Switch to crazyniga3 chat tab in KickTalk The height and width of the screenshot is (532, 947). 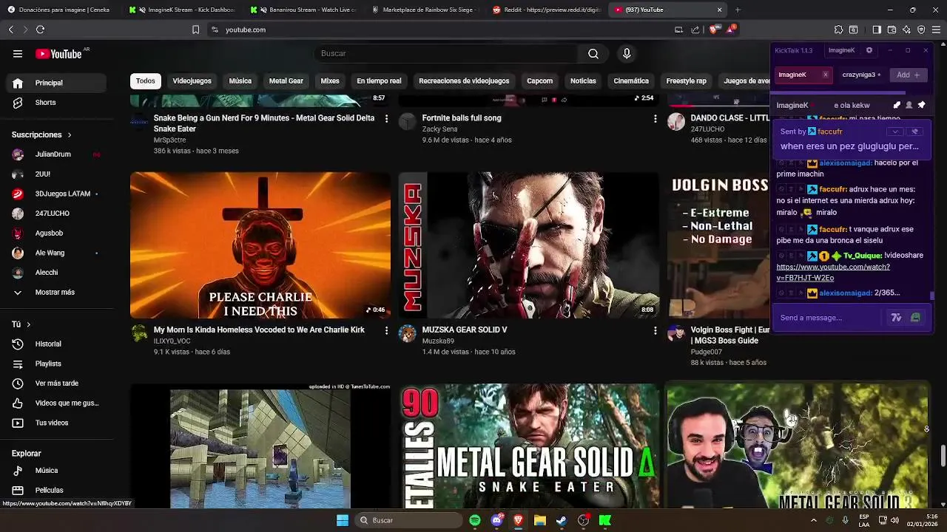(860, 75)
